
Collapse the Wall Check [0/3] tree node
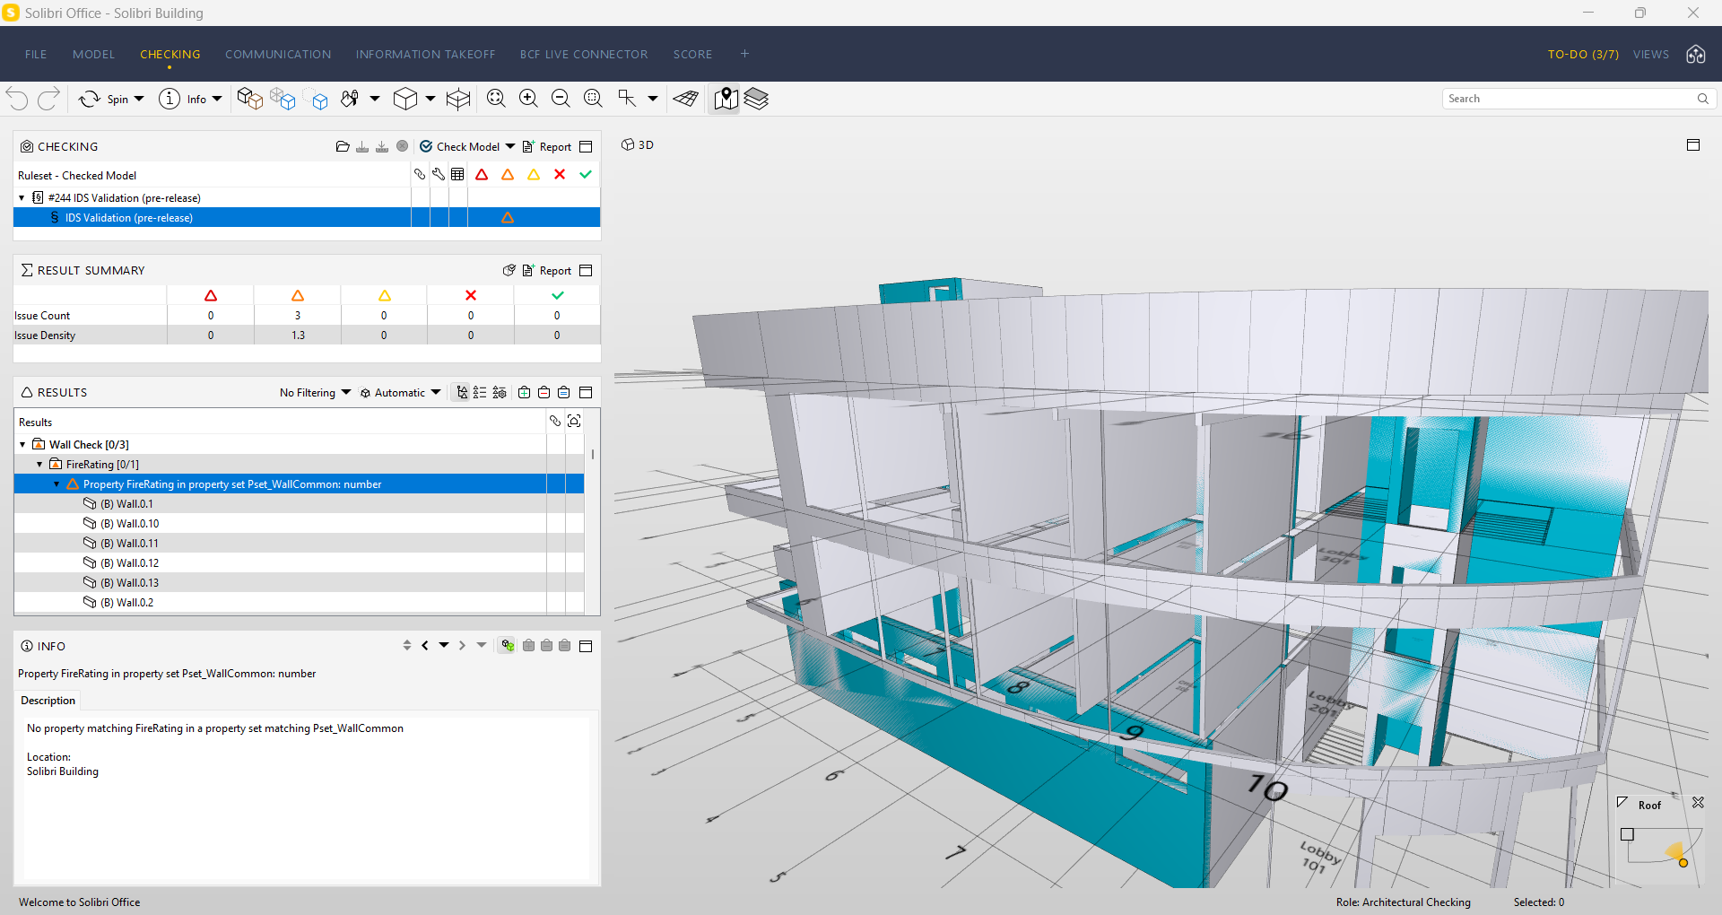click(23, 444)
